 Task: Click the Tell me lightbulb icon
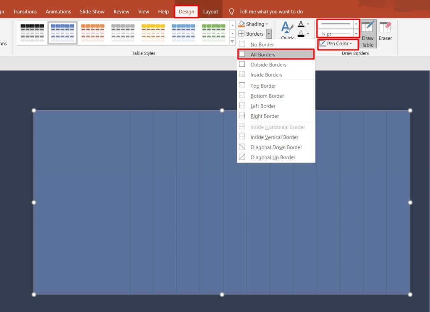231,11
